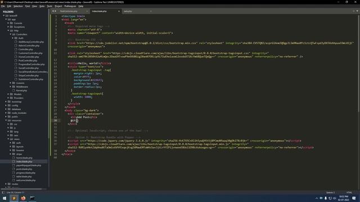Expand the Middleware folder
The width and height of the screenshot is (360, 202).
point(11,87)
